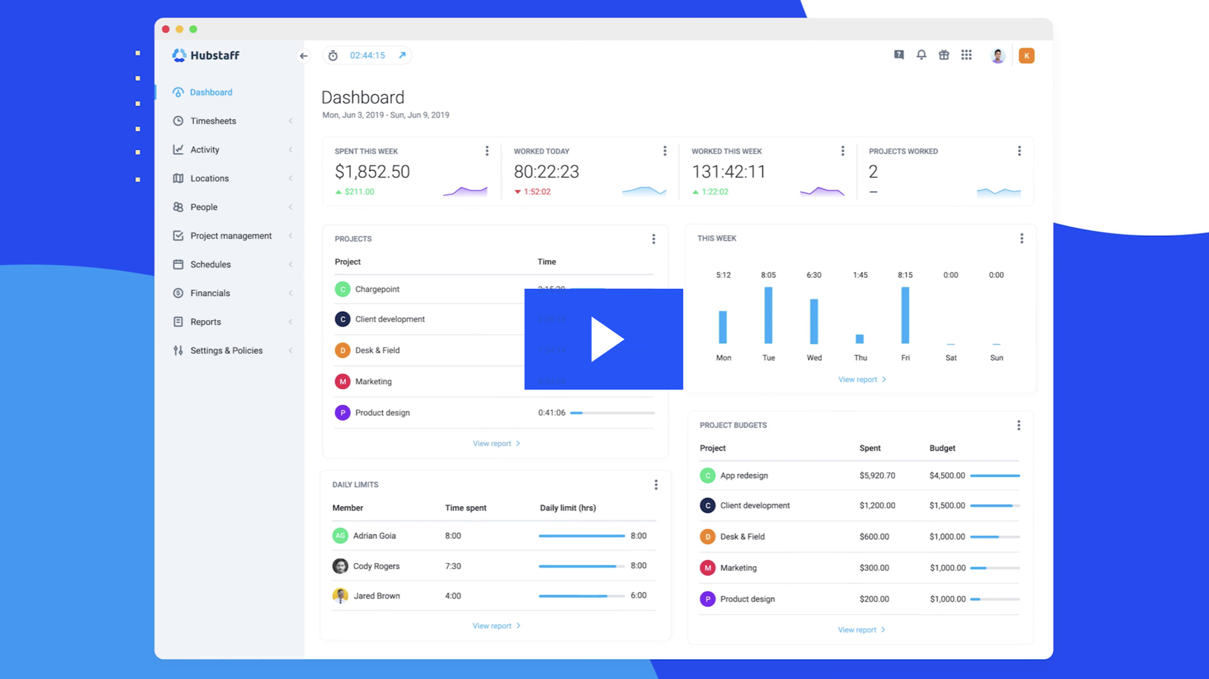Expand the Reports sidebar section

point(206,322)
